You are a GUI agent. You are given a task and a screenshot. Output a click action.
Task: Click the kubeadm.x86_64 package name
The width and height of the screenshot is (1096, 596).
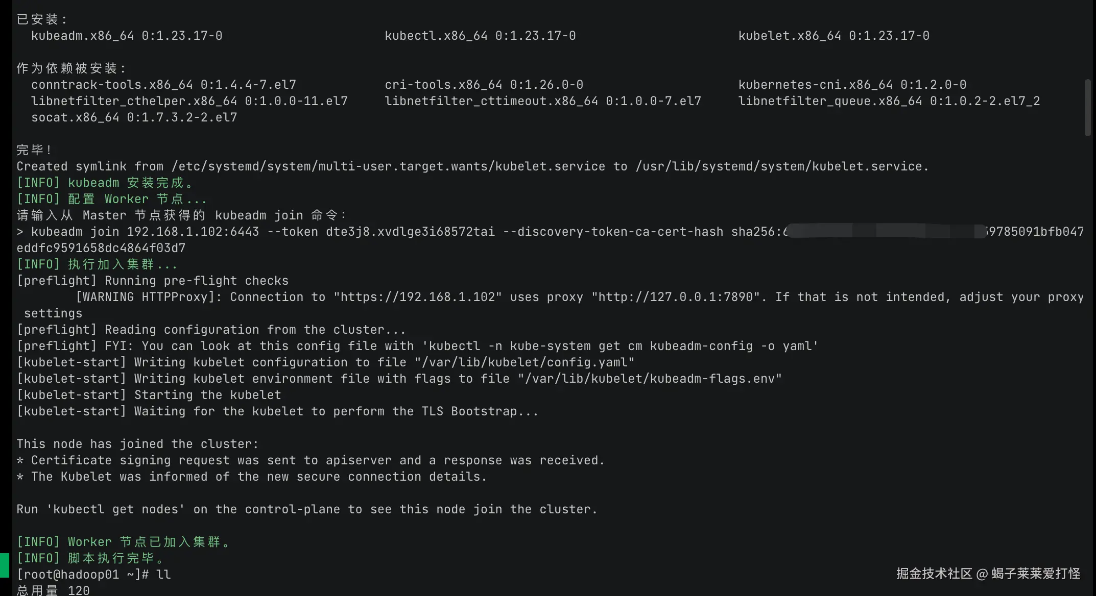coord(83,36)
